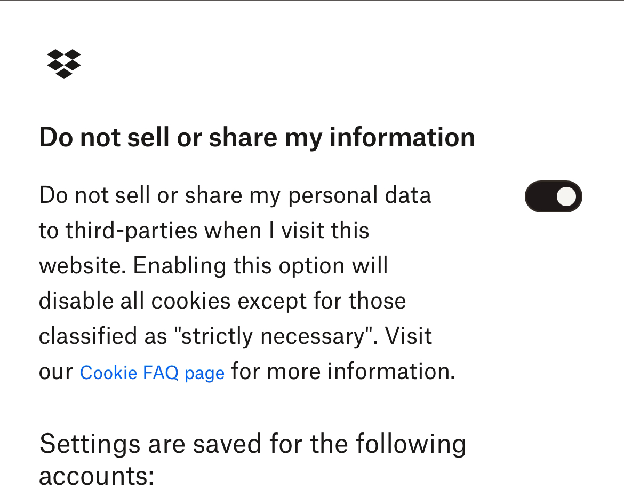Click the word Visit before the FAQ link

click(409, 336)
